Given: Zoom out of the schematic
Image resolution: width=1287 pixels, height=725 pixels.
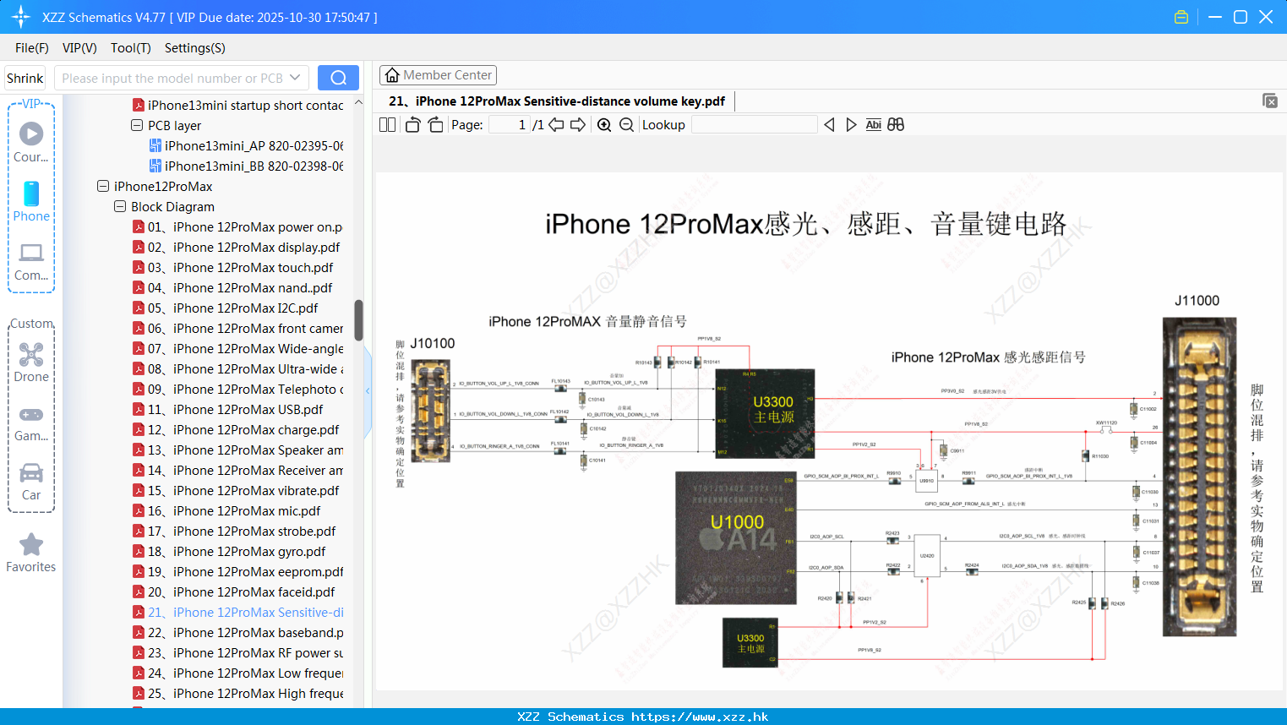Looking at the screenshot, I should (x=626, y=125).
